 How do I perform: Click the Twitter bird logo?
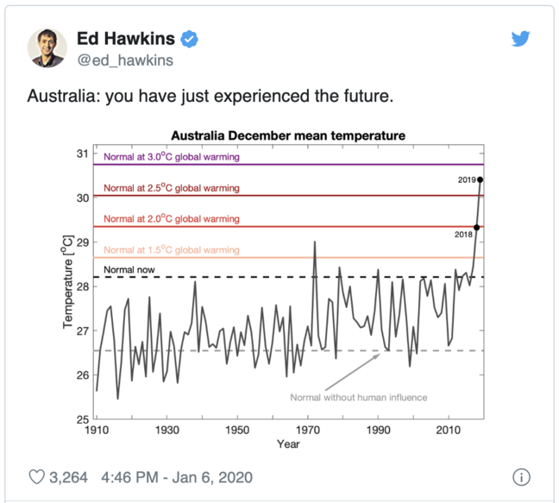(519, 40)
